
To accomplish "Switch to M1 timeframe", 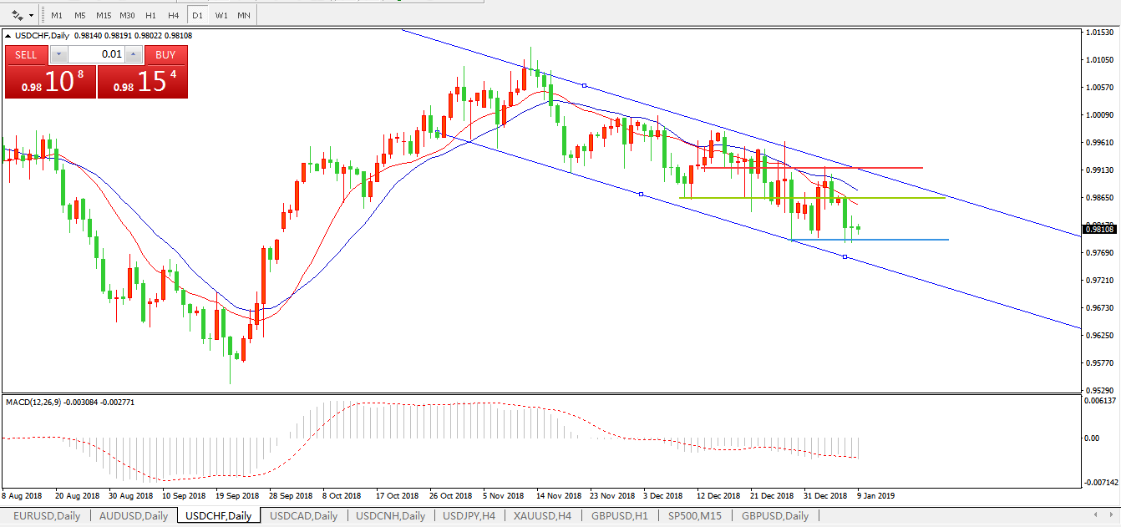I will pos(56,15).
